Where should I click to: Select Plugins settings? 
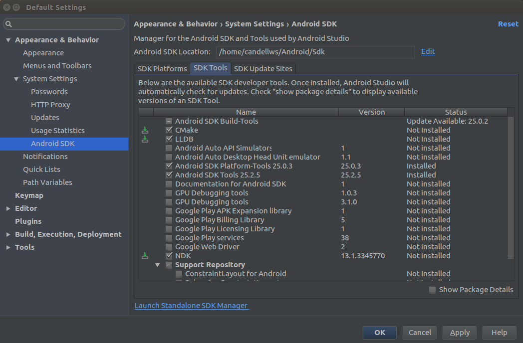coord(28,221)
